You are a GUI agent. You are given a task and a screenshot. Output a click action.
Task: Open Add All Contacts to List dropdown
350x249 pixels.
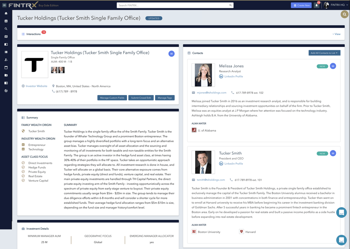coord(324,53)
